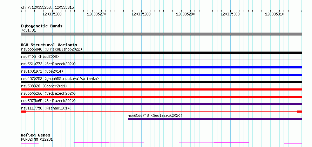Open variant nsv4570752 (gnomADStructuralVariants) label

(60, 79)
